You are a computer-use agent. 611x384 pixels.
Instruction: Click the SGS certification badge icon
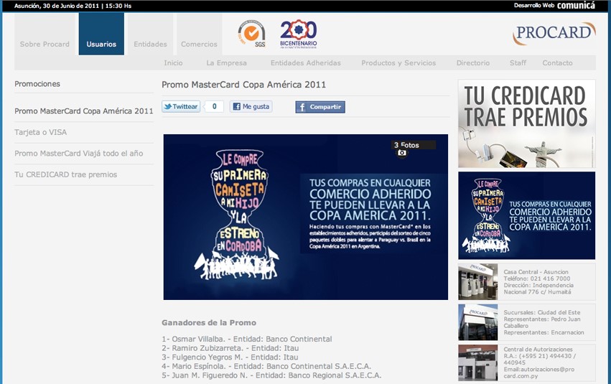coord(252,34)
